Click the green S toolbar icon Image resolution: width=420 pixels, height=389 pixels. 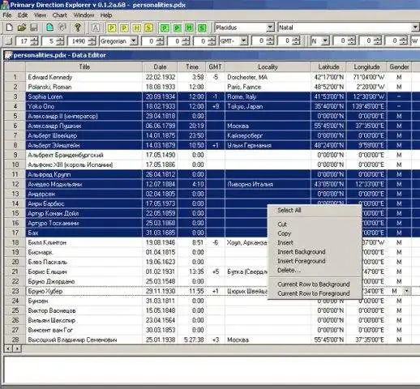tap(202, 28)
